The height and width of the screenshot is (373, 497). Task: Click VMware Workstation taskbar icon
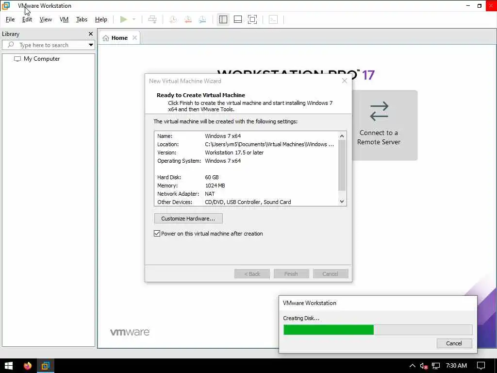tap(45, 366)
